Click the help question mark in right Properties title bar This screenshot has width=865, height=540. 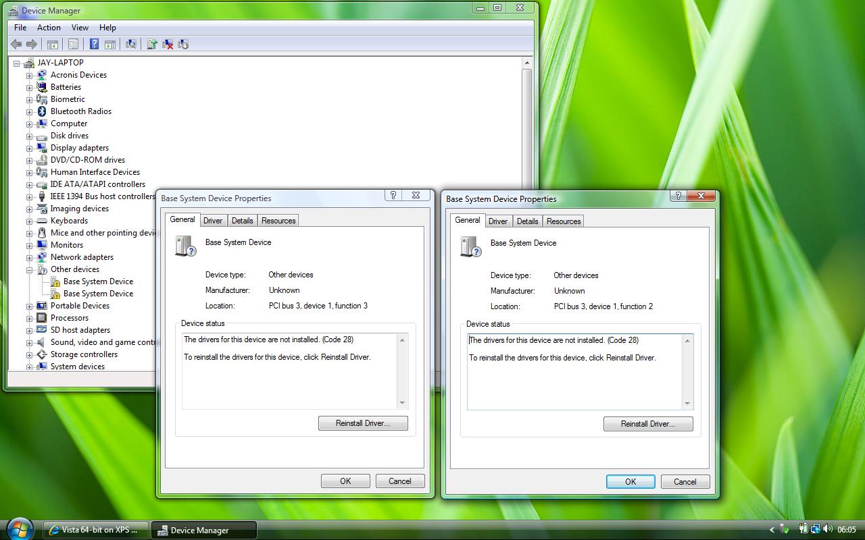pos(678,196)
